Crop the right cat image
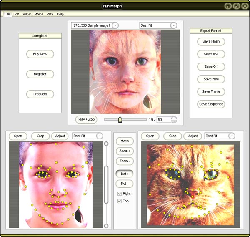Image resolution: width=250 pixels, height=237 pixels. coord(172,136)
